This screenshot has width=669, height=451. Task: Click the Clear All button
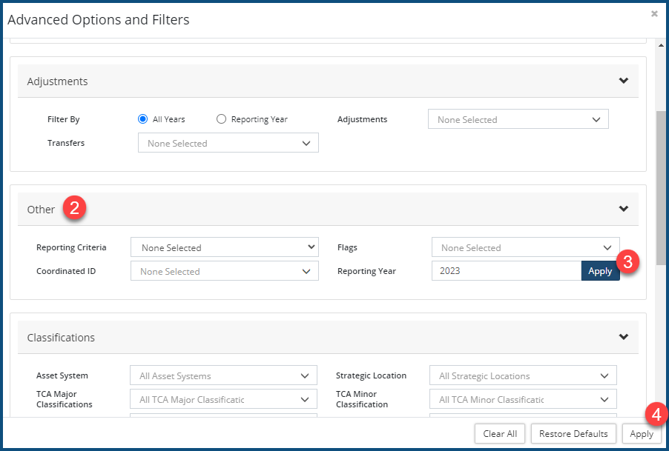click(499, 434)
